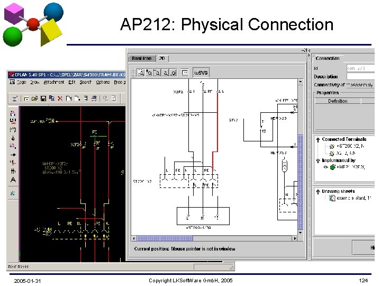Switch to the tree tab left of 2D
The height and width of the screenshot is (286, 381).
point(142,58)
